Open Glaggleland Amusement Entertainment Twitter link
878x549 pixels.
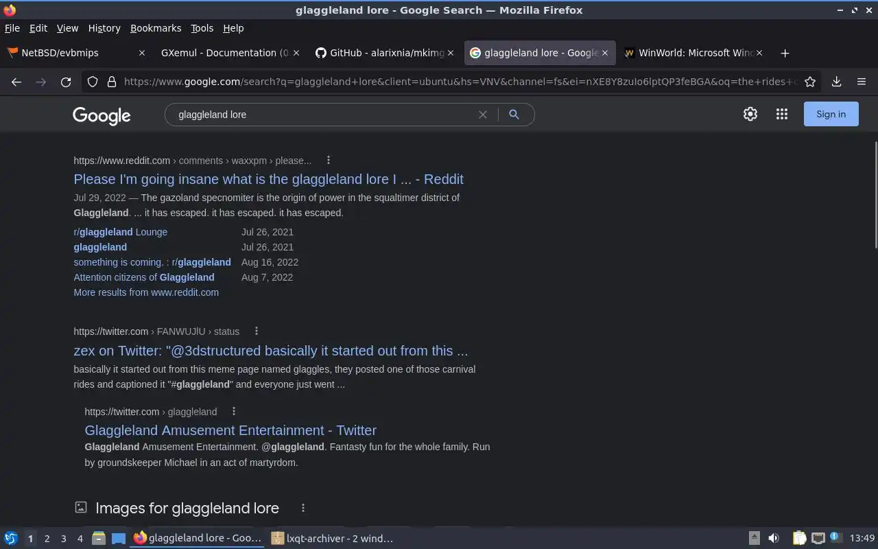click(230, 430)
